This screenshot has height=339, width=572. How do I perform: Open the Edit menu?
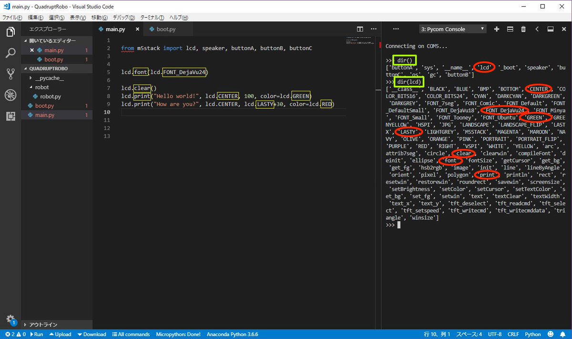point(35,18)
